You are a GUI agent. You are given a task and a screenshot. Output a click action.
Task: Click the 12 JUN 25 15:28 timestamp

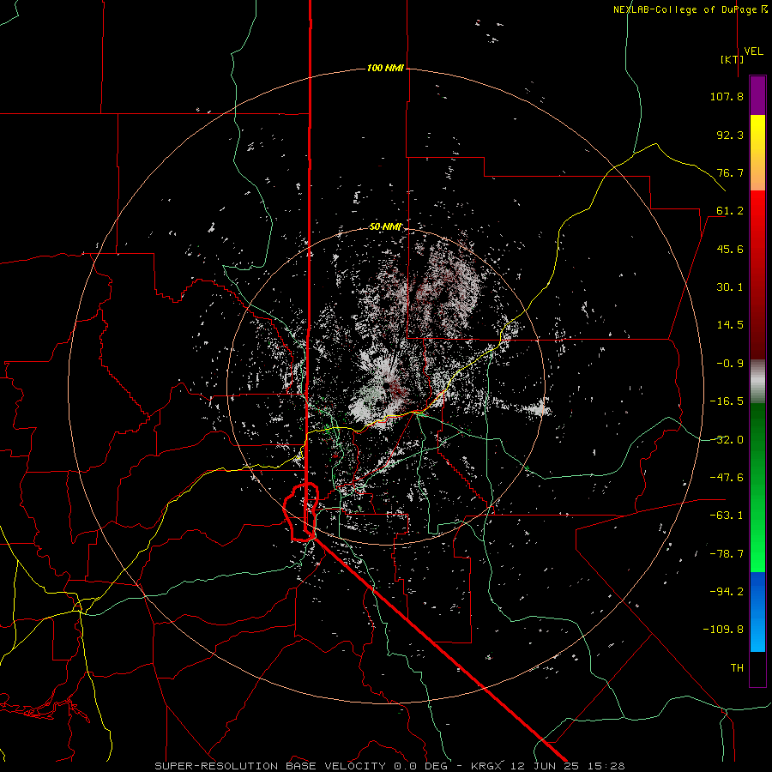pos(567,766)
